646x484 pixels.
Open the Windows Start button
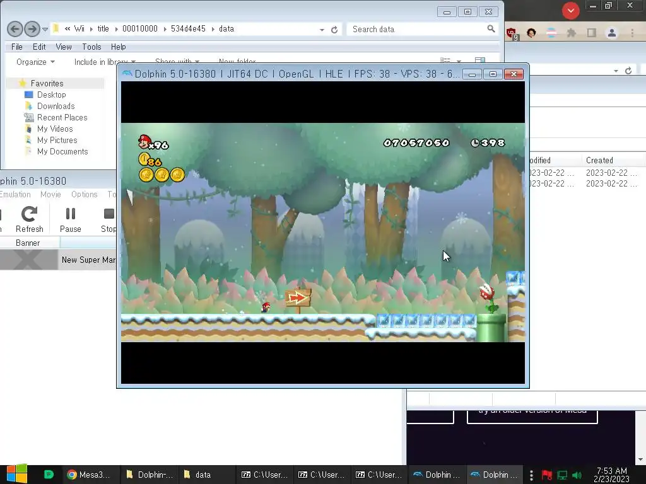17,474
